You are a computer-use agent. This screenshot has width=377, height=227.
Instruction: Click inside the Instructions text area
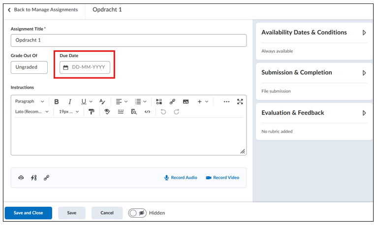click(x=128, y=136)
